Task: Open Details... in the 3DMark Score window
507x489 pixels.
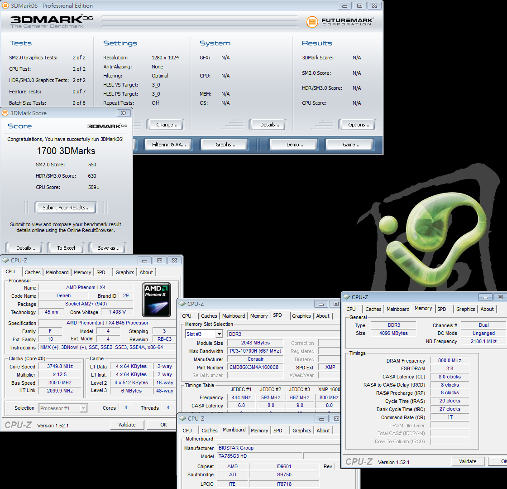Action: pyautogui.click(x=25, y=248)
